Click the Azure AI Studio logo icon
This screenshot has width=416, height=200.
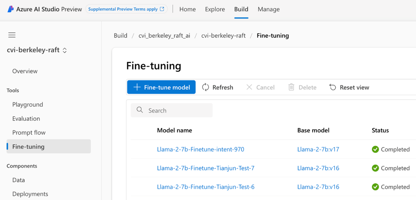tap(11, 9)
